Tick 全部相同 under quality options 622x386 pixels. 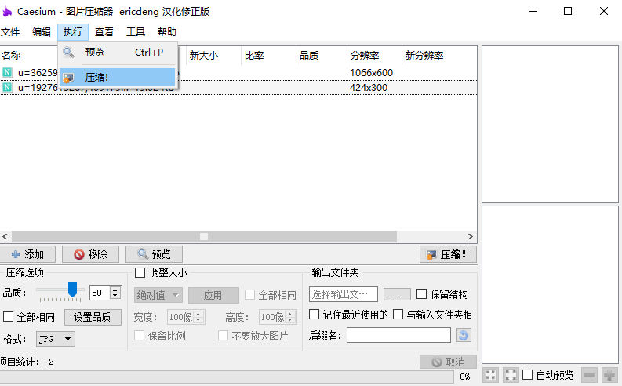(9, 317)
